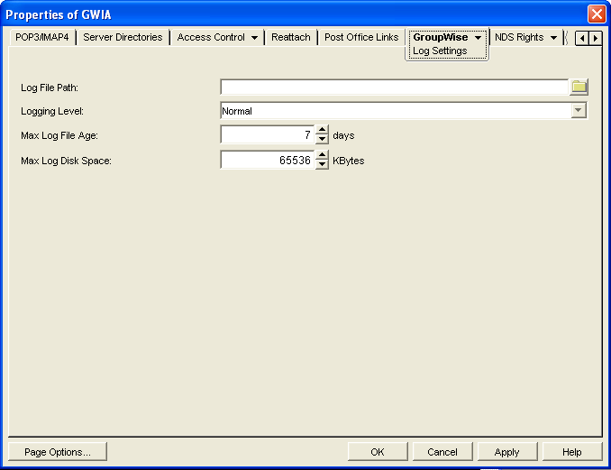
Task: Confirm with the OK button
Action: click(x=378, y=452)
